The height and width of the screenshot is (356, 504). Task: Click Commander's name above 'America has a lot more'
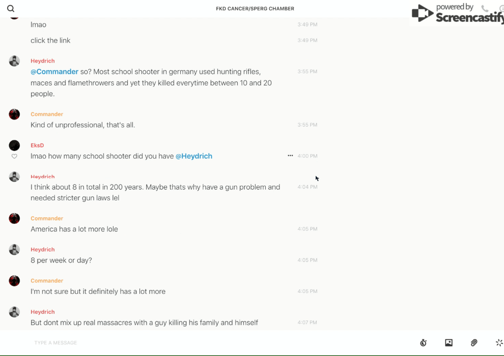pos(47,219)
